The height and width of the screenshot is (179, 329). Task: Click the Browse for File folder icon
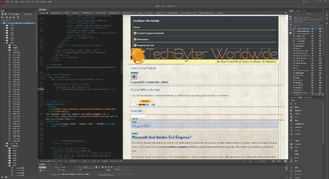109,170
